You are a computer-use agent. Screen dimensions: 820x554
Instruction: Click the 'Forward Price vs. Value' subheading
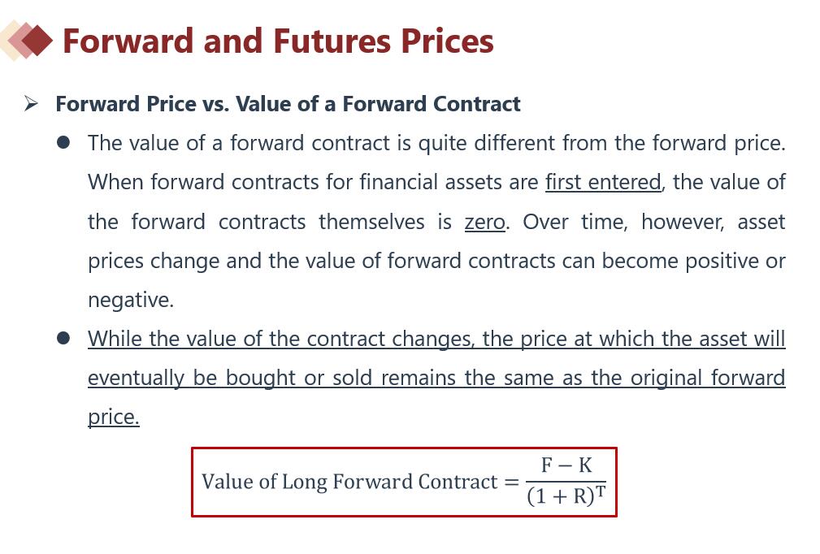pyautogui.click(x=288, y=104)
